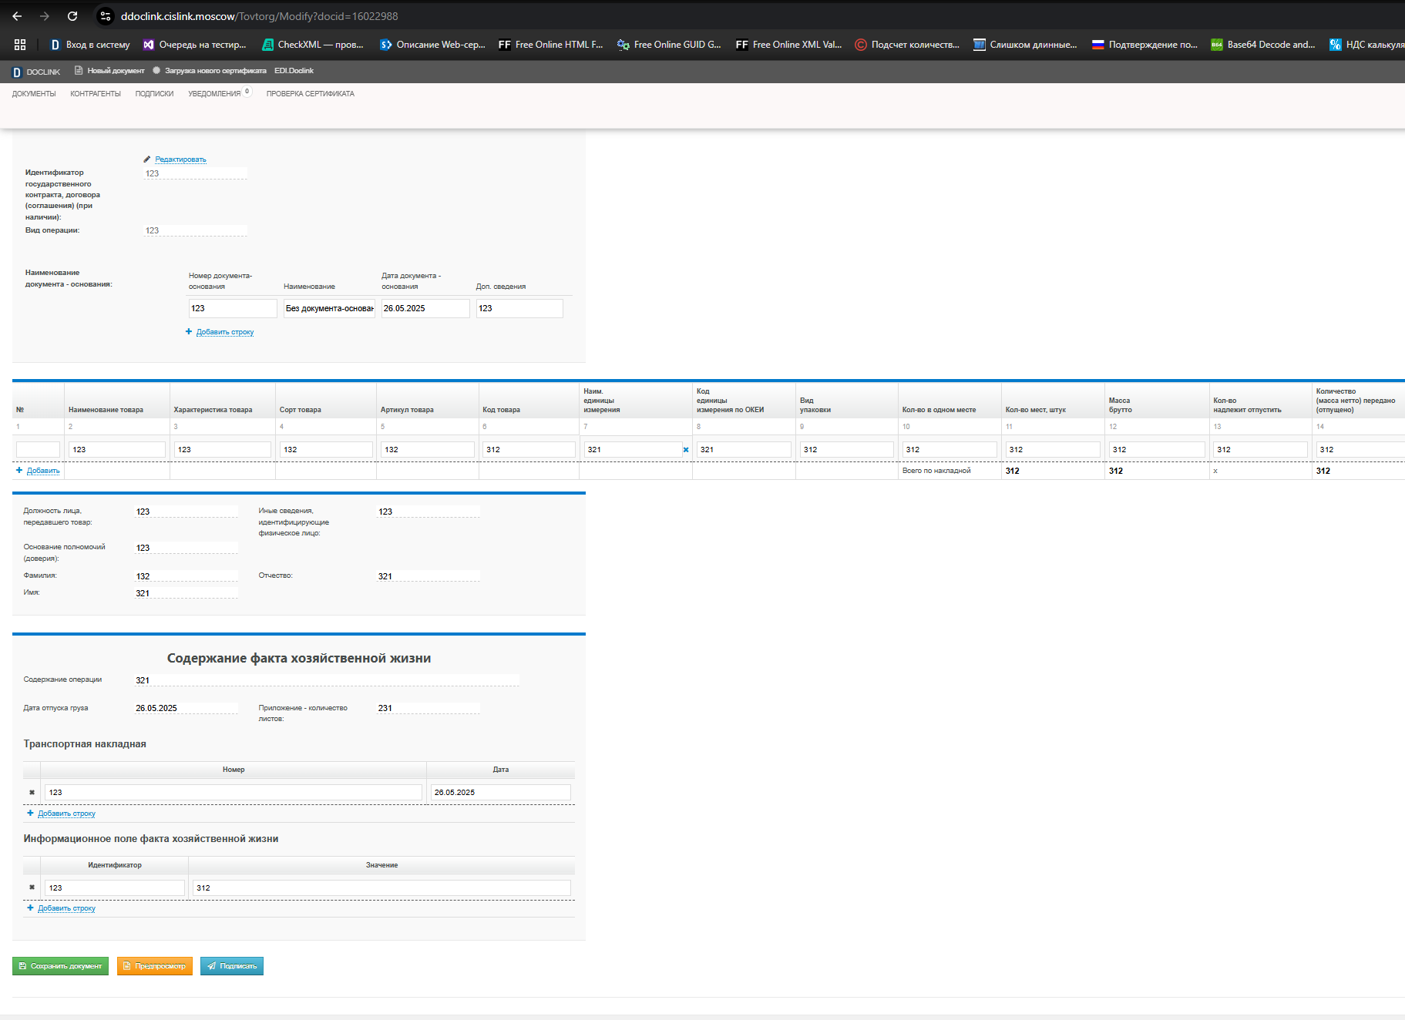Click the 'Масса брутто' input
Viewport: 1405px width, 1020px height.
tap(1157, 449)
